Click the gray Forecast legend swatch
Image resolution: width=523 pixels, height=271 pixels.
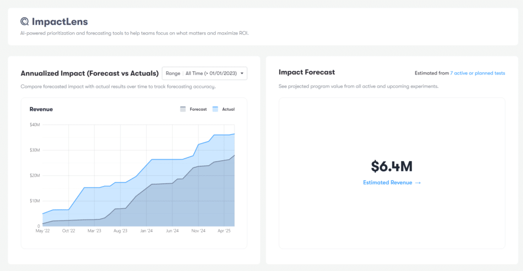(x=183, y=109)
